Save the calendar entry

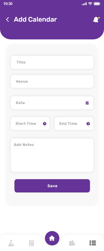(x=52, y=186)
